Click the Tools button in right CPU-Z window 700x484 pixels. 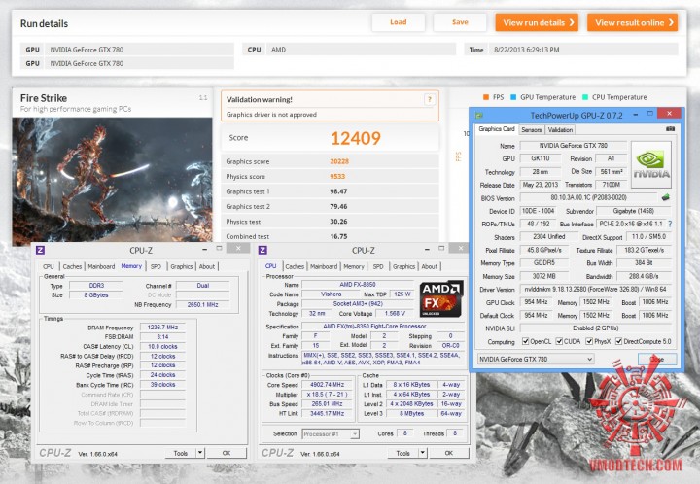point(402,453)
